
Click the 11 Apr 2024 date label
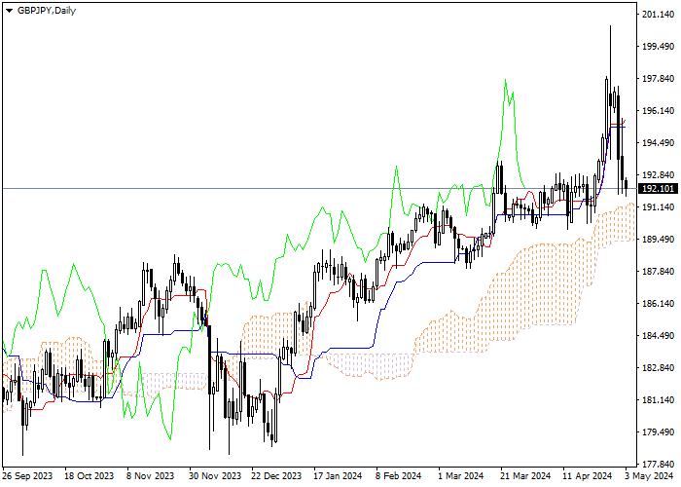588,476
